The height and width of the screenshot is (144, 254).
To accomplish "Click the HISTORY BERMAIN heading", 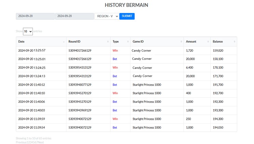I will (x=126, y=5).
